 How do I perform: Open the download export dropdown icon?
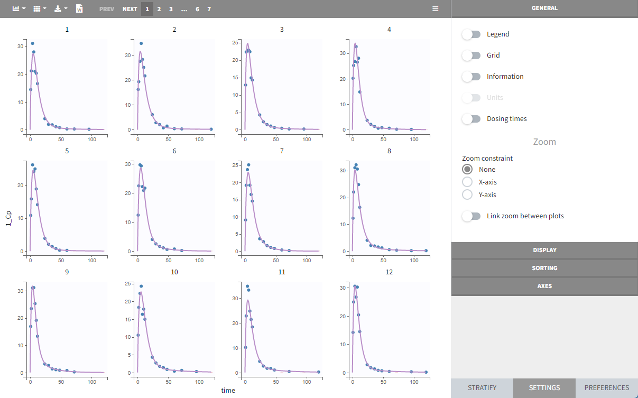(60, 9)
